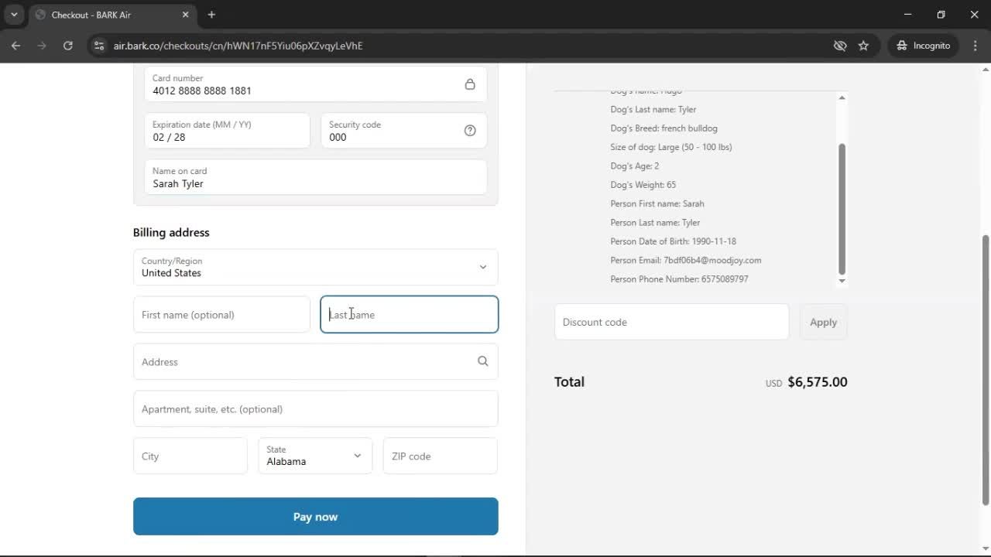
Task: Focus the Name on card field
Action: click(316, 177)
